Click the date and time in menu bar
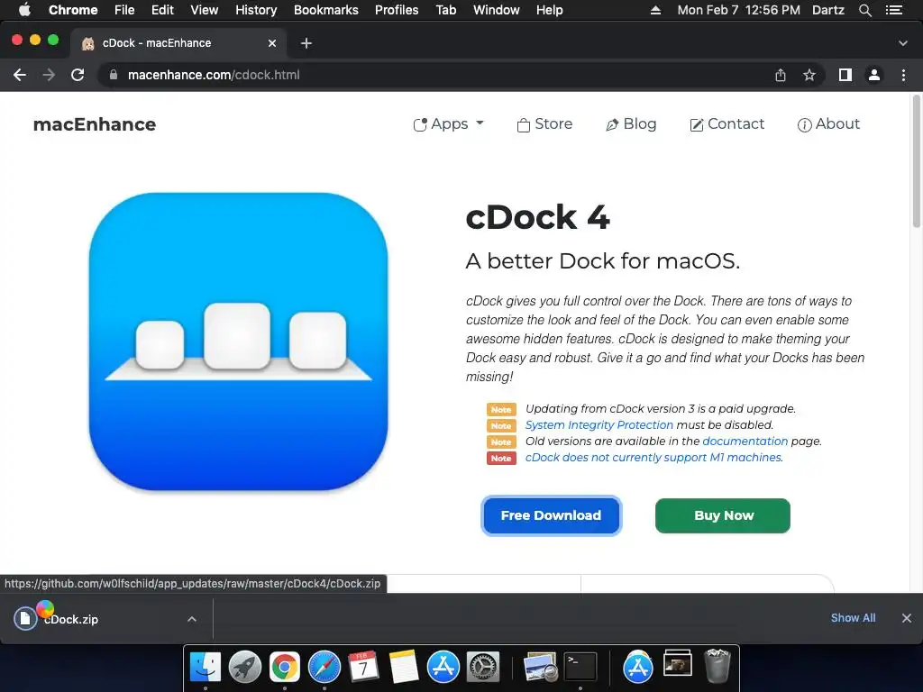This screenshot has height=692, width=923. pyautogui.click(x=739, y=10)
